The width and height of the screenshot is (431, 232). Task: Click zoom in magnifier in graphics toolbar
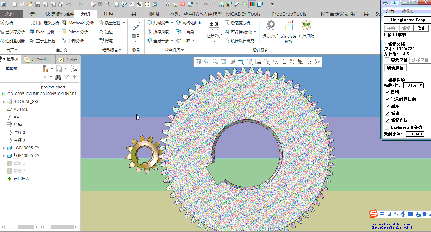(207, 62)
